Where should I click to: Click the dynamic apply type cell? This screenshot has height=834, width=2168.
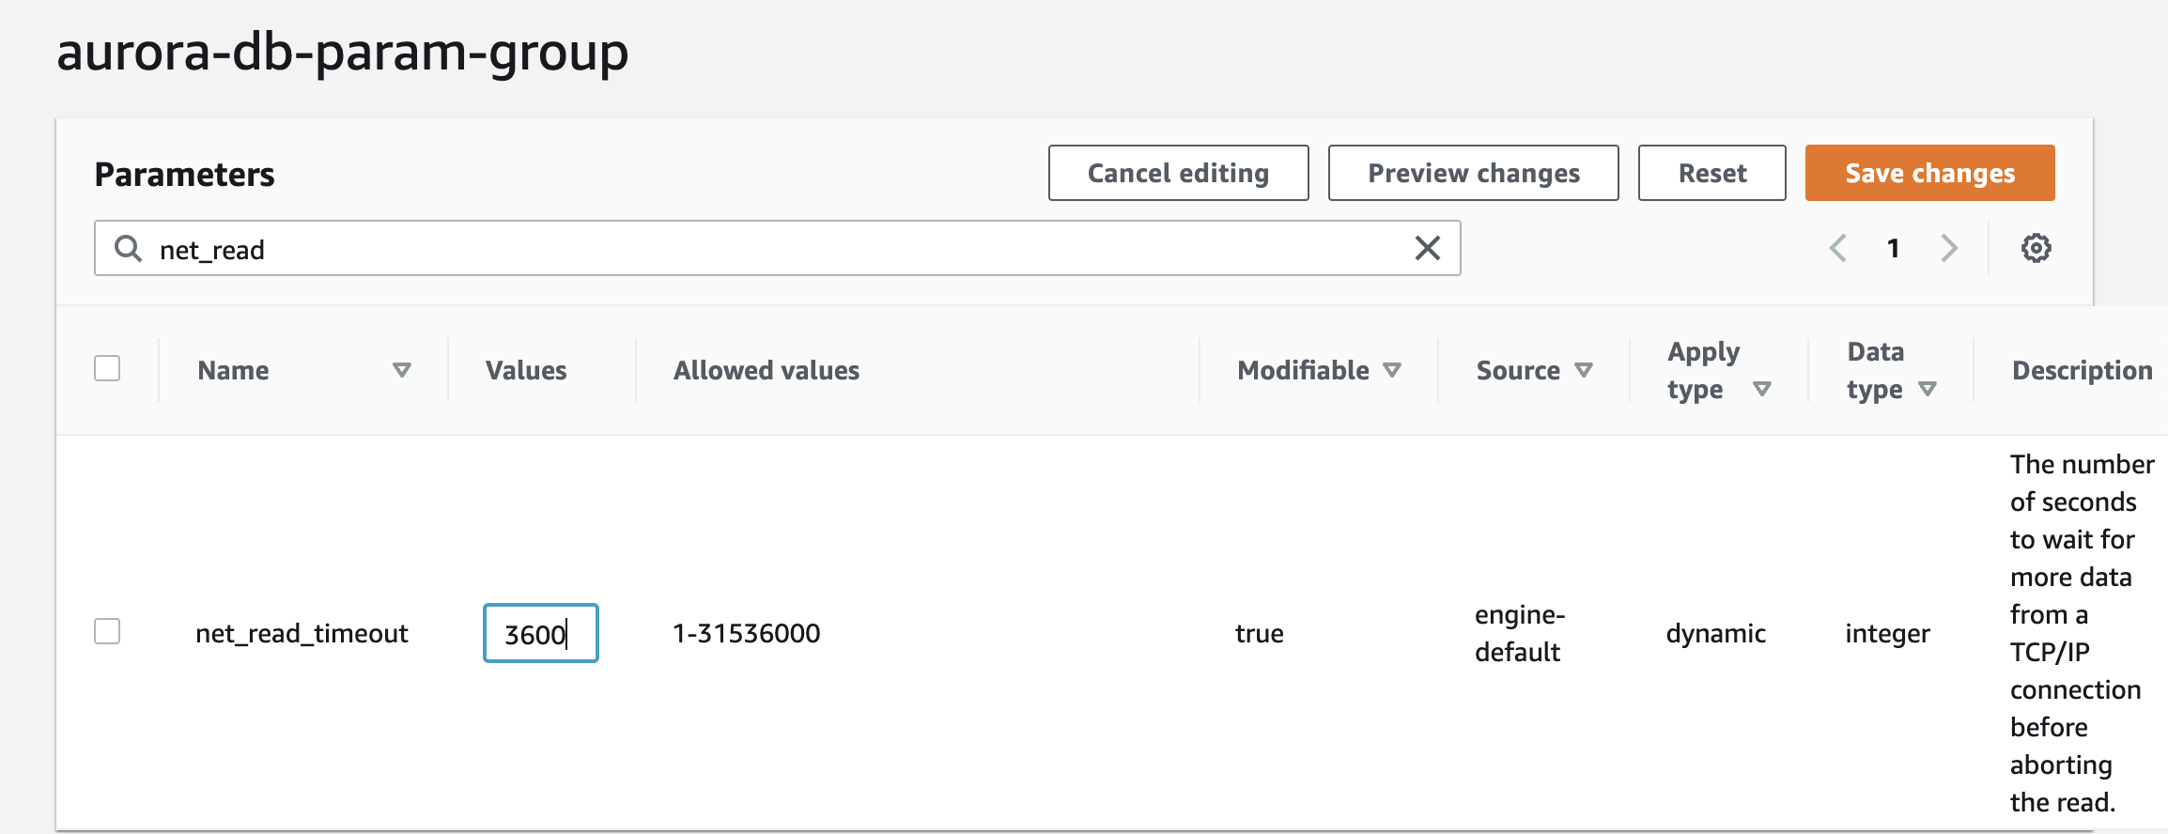[x=1715, y=634]
